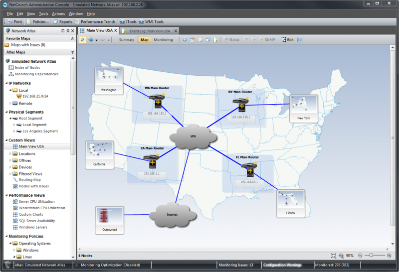399x272 pixels.
Task: Expand the Remote folder
Action: [x=10, y=103]
